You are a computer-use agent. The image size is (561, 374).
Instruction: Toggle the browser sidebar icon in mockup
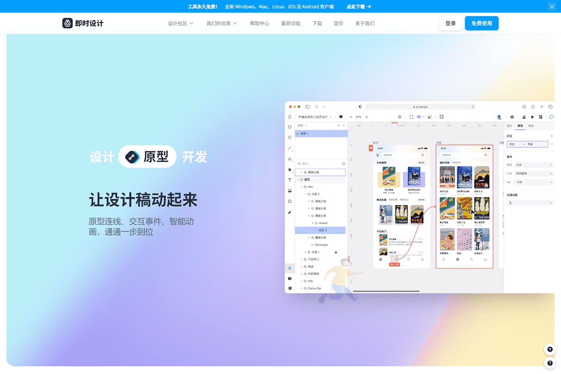click(x=307, y=107)
